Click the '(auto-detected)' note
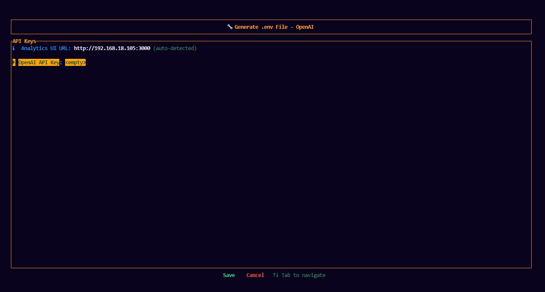Viewport: 545px width, 292px height. (175, 48)
